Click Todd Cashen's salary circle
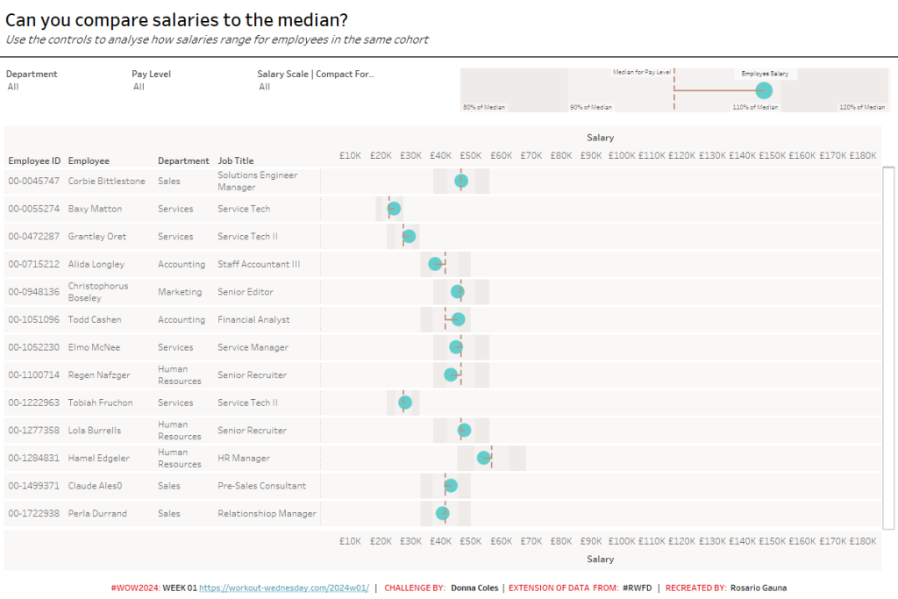This screenshot has width=898, height=599. 458,319
